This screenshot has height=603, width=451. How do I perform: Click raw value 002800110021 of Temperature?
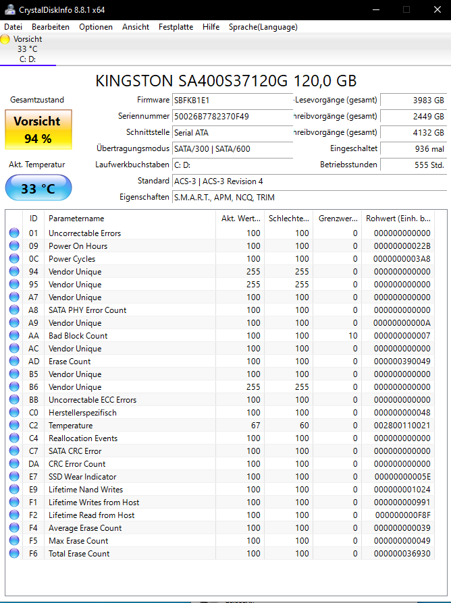(x=402, y=426)
